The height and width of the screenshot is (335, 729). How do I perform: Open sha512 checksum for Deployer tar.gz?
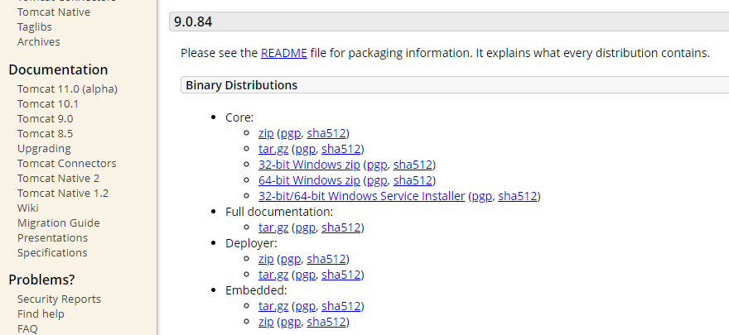[341, 275]
